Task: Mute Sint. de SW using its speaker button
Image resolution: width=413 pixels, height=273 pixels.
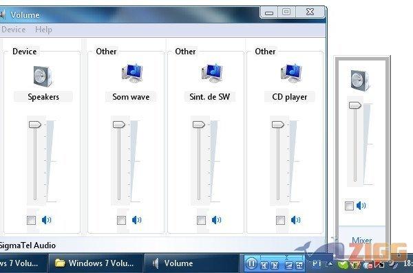Action: (217, 220)
